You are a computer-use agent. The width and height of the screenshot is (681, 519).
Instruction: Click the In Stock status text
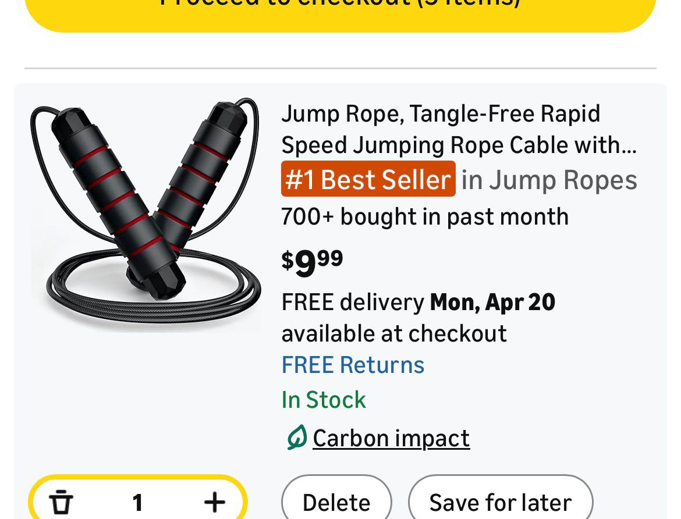pos(324,400)
